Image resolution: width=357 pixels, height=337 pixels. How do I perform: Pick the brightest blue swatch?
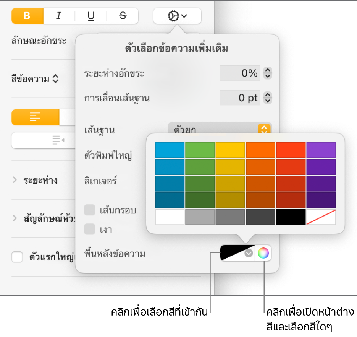[x=170, y=150]
